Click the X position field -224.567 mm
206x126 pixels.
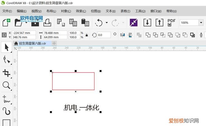point(24,33)
